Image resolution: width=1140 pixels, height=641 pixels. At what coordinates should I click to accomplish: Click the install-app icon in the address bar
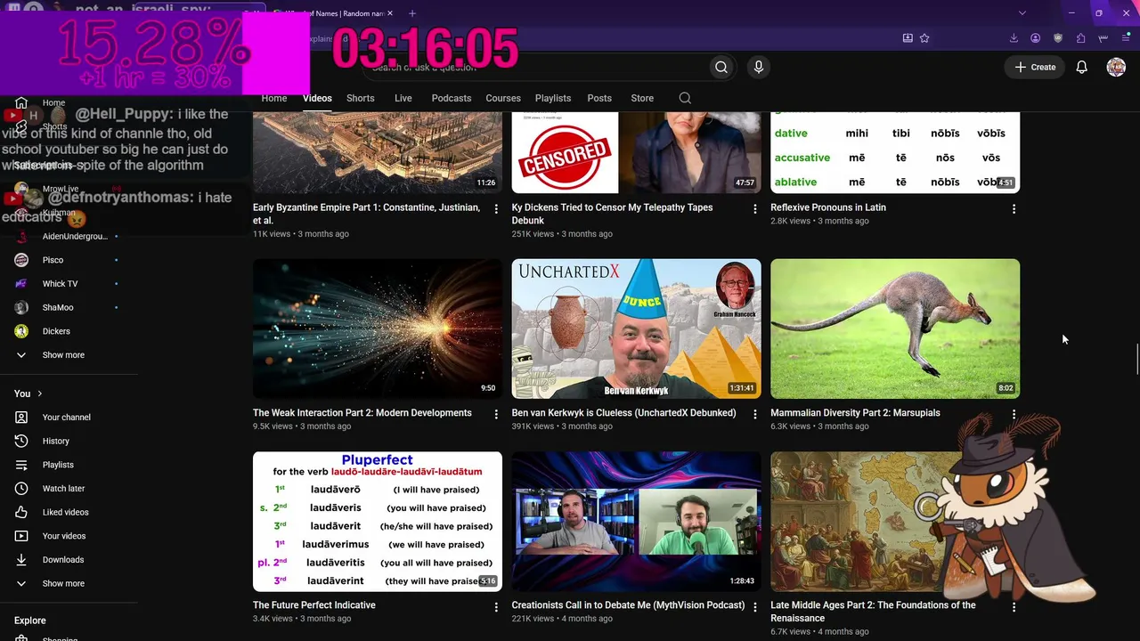pyautogui.click(x=908, y=38)
